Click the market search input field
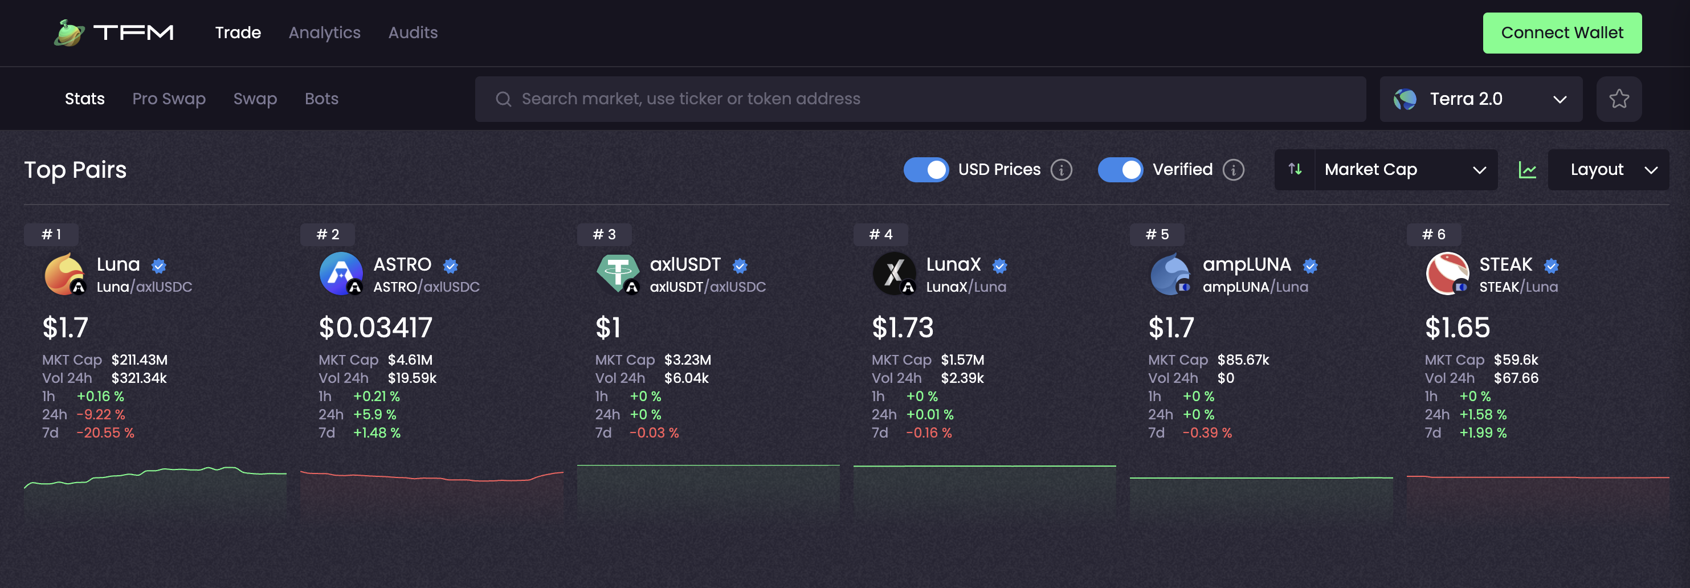The height and width of the screenshot is (588, 1690). click(919, 99)
